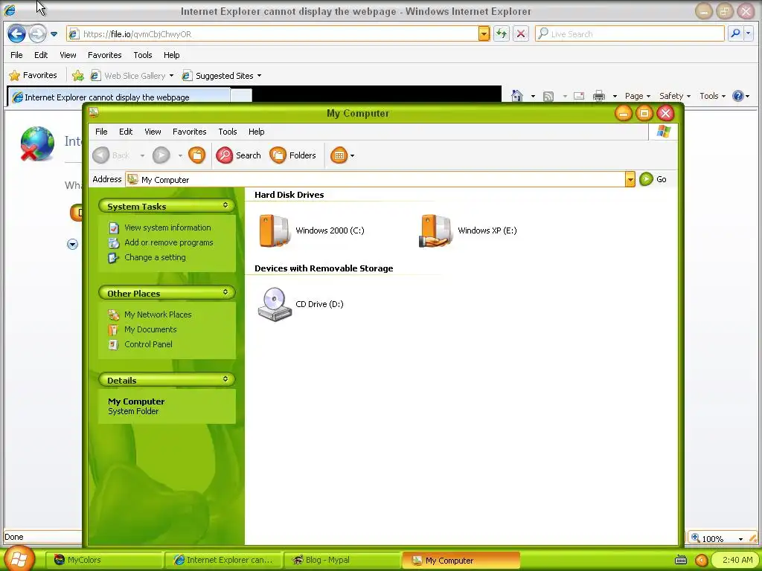Click the RSS feeds icon in IE
Screen dimensions: 762x571
click(x=548, y=96)
